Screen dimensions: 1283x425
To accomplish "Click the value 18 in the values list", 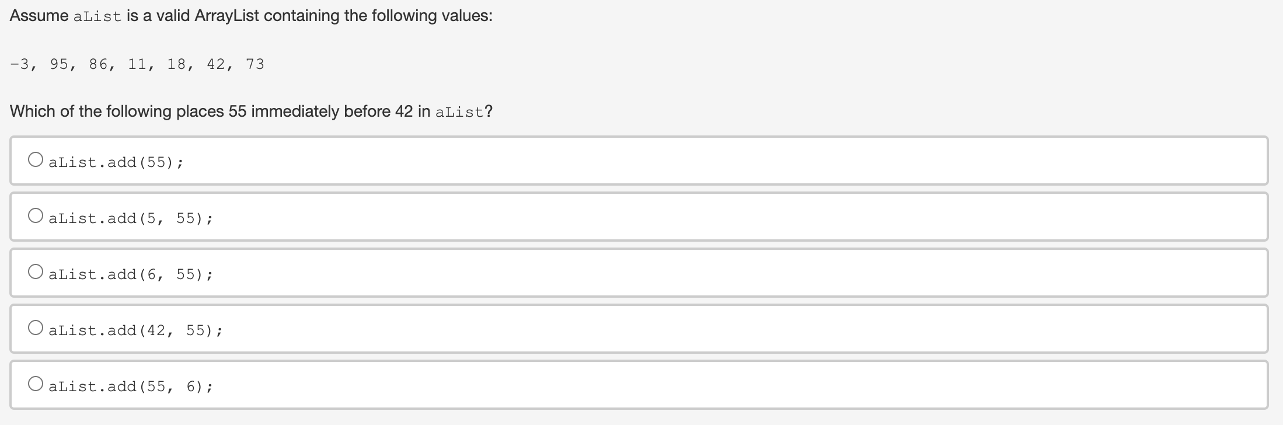I will 177,64.
